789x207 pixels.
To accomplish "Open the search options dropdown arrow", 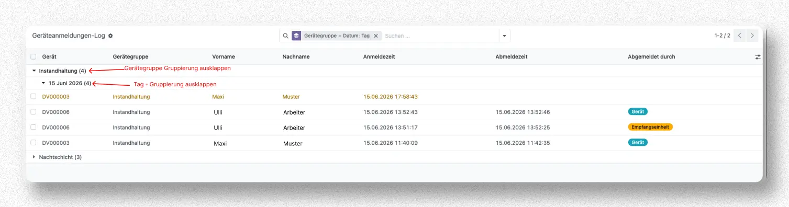I will point(504,36).
